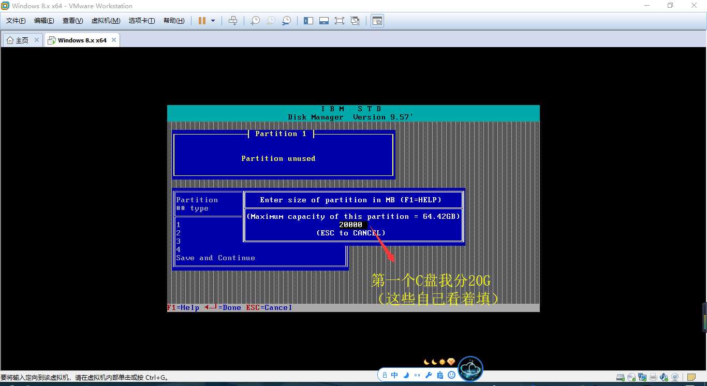Click the IME clipboard toolbox icon
Image resolution: width=707 pixels, height=386 pixels.
pos(440,375)
